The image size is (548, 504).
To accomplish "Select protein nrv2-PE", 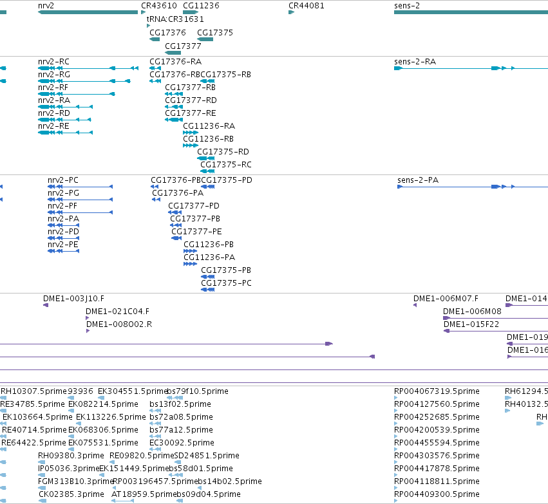I will pos(63,245).
